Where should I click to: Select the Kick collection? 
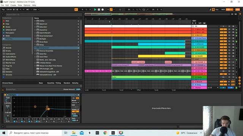coord(7,21)
